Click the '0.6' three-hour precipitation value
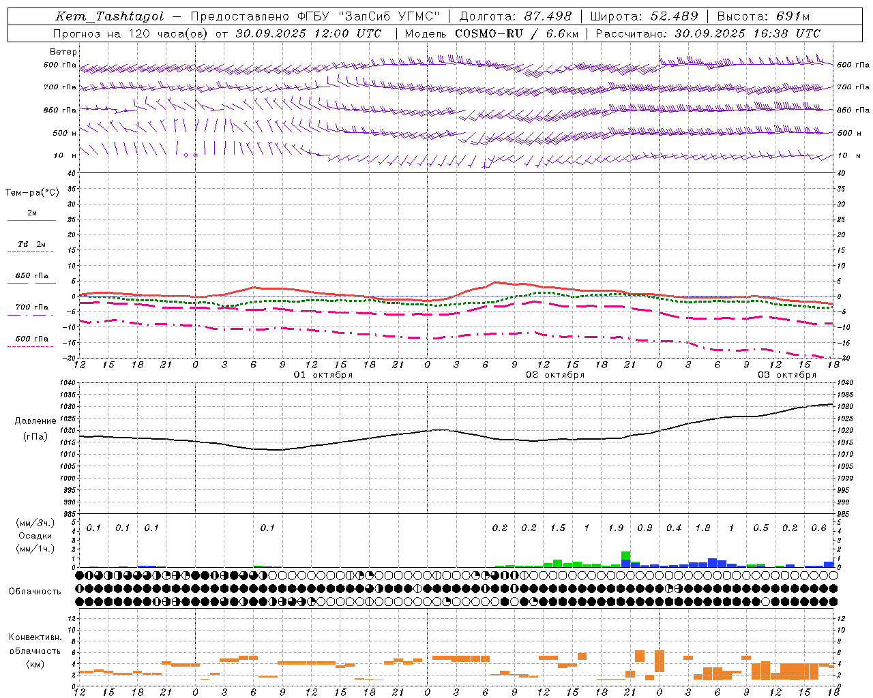The height and width of the screenshot is (698, 873). [x=818, y=528]
